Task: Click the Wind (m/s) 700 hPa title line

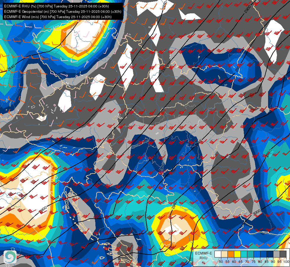Action: [x=58, y=17]
